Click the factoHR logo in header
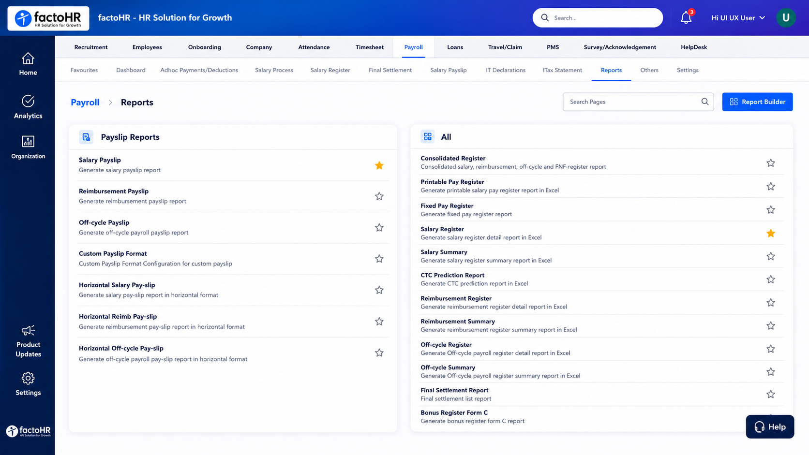The image size is (809, 455). point(48,18)
